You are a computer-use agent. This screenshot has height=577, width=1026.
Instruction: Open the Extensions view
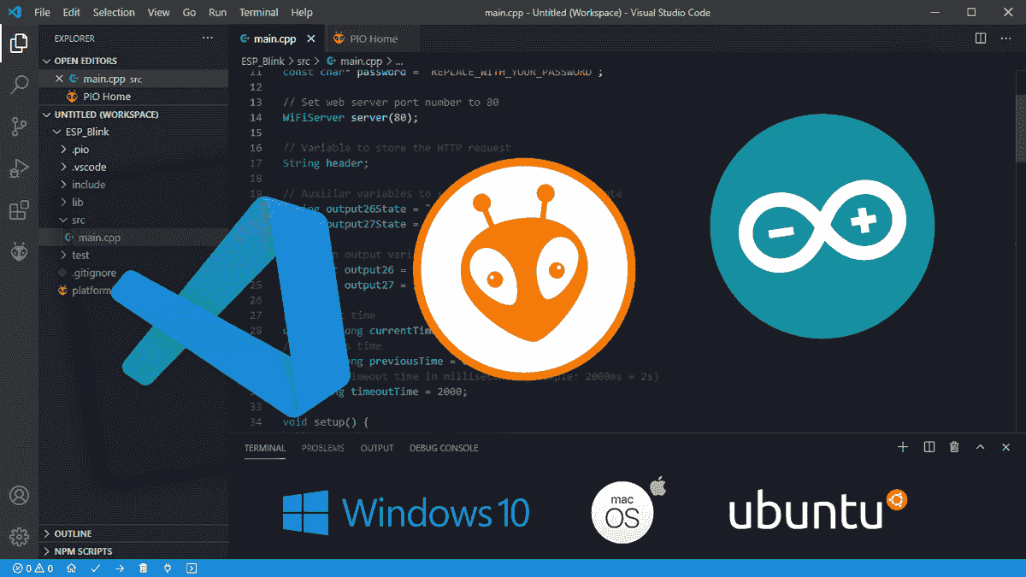pos(19,210)
